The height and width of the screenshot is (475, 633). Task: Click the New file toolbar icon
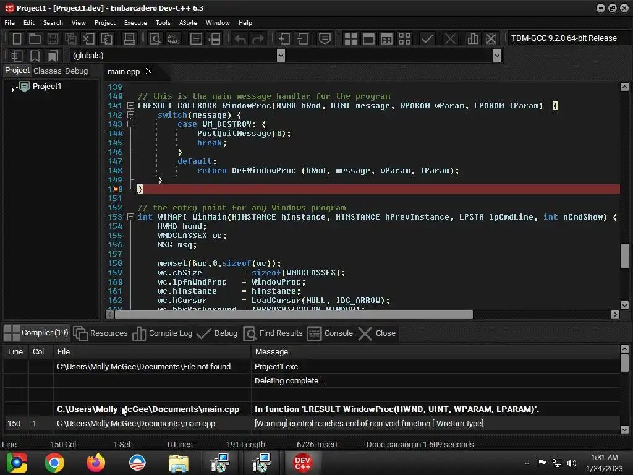(17, 39)
